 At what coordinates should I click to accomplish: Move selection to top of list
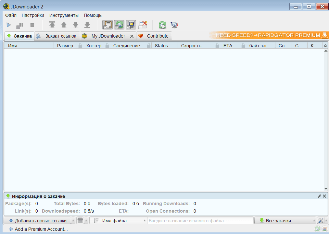click(x=52, y=25)
